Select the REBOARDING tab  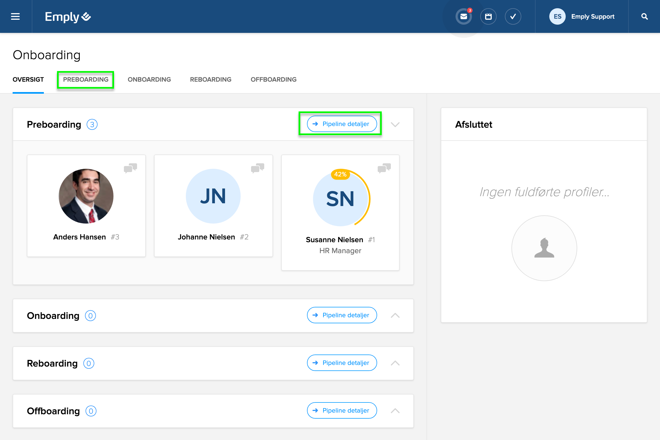(x=210, y=79)
